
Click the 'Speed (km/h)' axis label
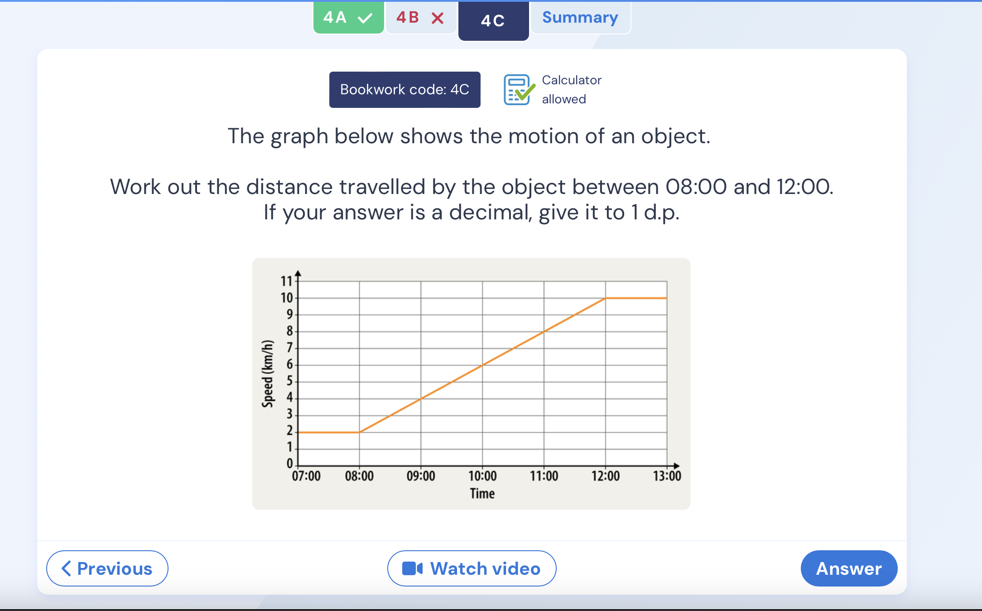coord(268,374)
